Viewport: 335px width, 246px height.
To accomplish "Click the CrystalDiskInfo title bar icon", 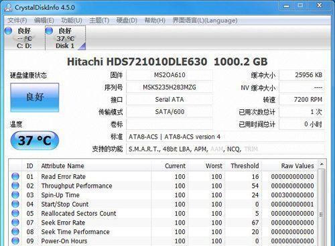I will point(8,7).
